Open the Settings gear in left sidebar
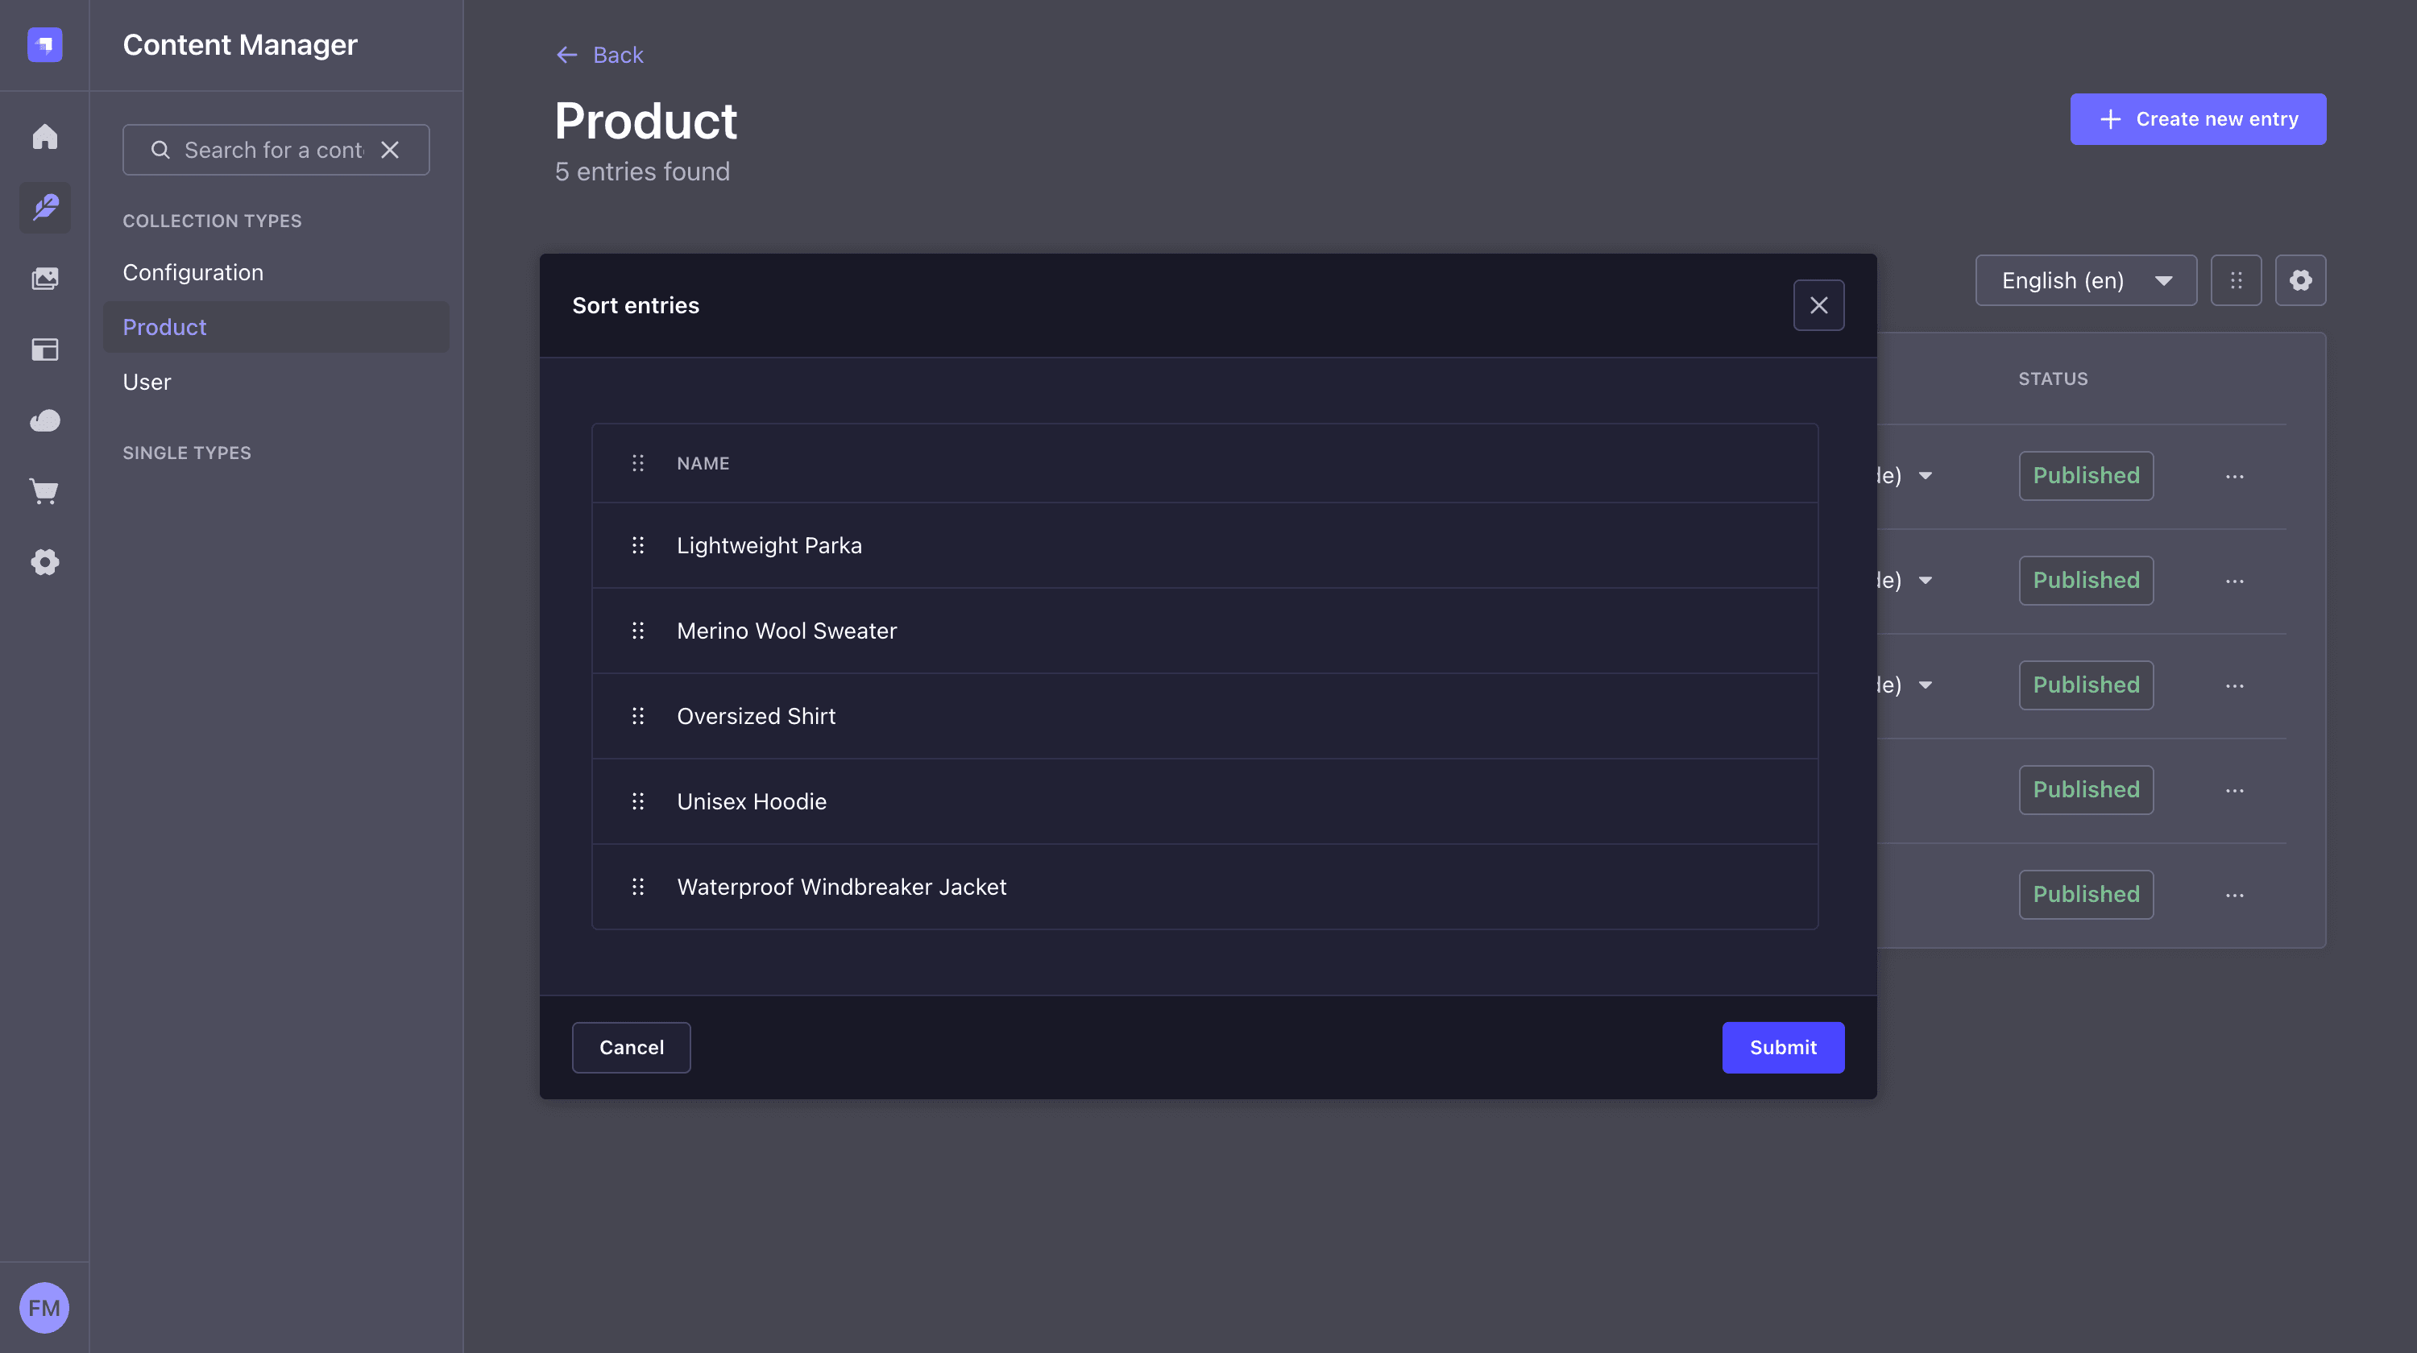The height and width of the screenshot is (1353, 2417). 44,563
